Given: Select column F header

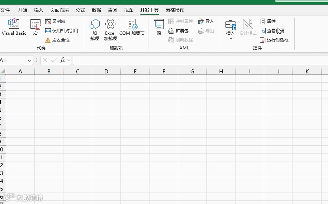Looking at the screenshot, I should (x=163, y=72).
